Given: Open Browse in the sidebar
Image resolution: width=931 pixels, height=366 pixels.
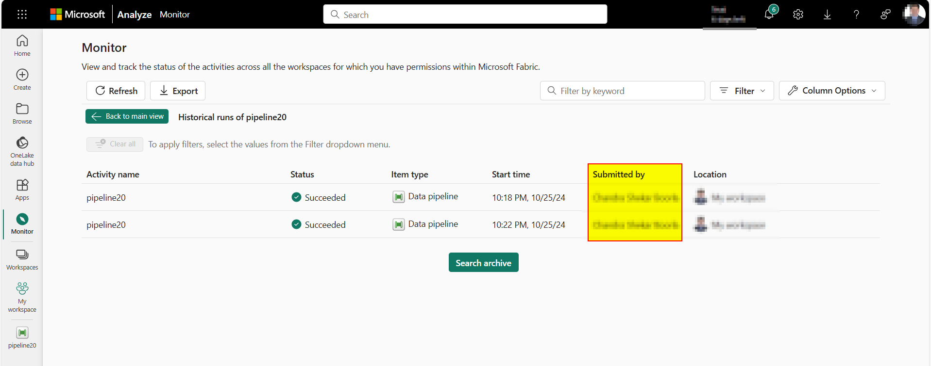Looking at the screenshot, I should point(22,113).
